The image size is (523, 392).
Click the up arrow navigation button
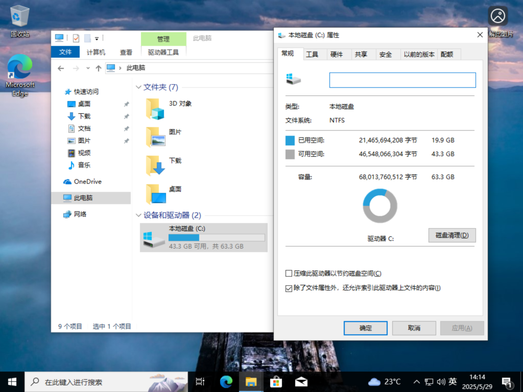(x=98, y=68)
